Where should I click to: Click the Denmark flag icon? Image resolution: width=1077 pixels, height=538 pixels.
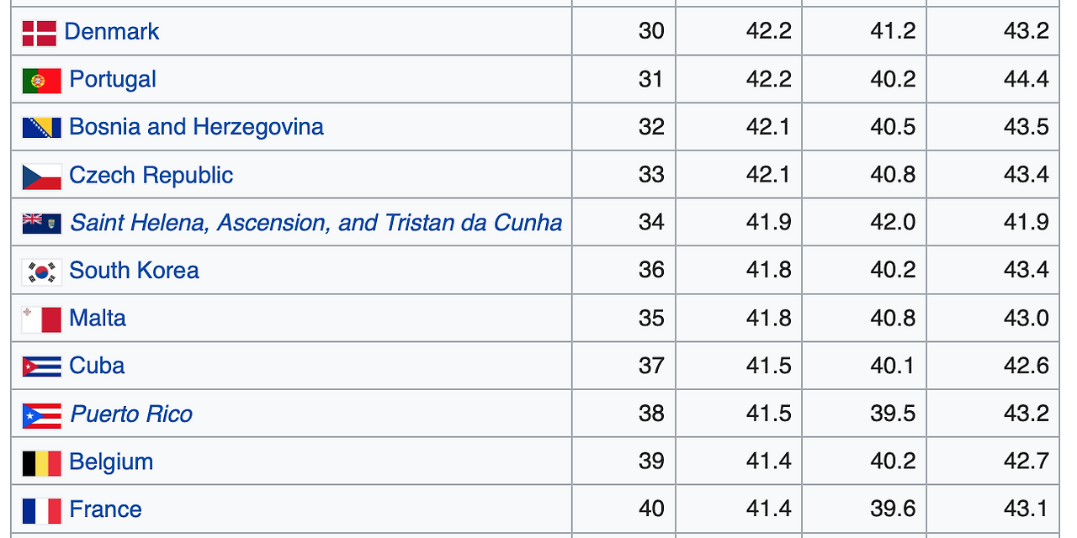click(39, 33)
